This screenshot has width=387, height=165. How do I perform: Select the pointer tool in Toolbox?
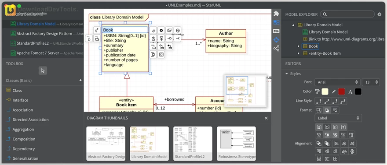43,71
